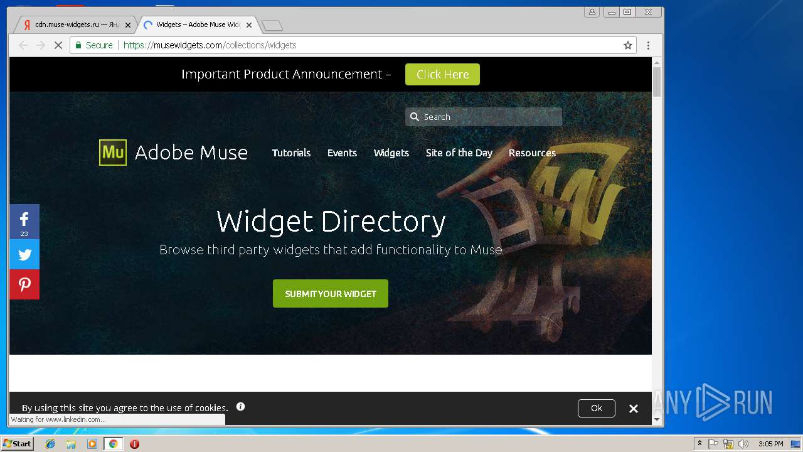The image size is (803, 452).
Task: Open the Resources menu item
Action: tap(532, 153)
